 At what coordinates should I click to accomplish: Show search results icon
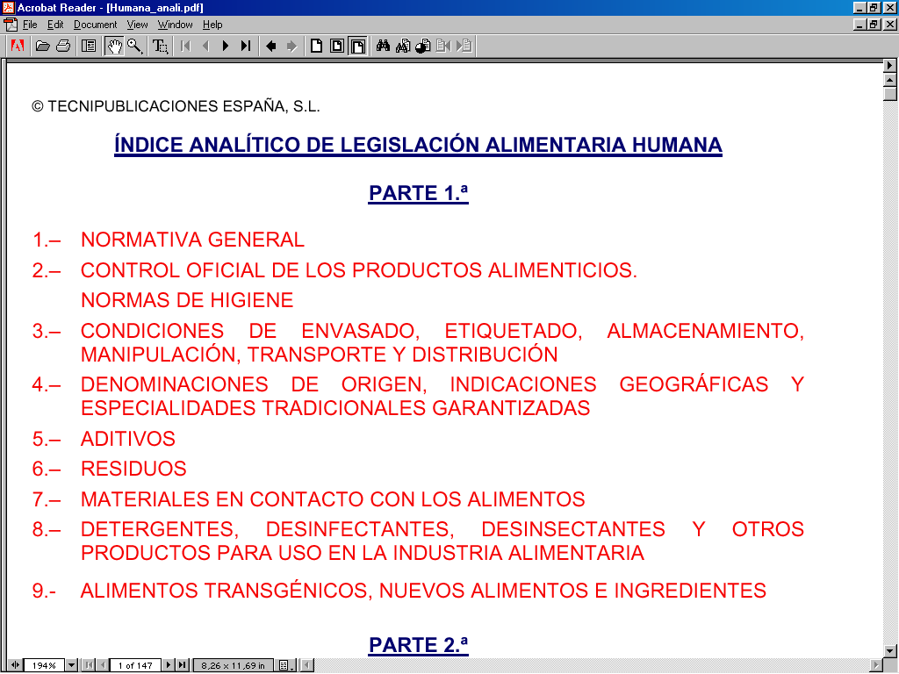423,46
